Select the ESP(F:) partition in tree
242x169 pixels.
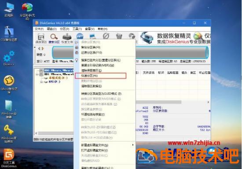pyautogui.click(x=54, y=82)
